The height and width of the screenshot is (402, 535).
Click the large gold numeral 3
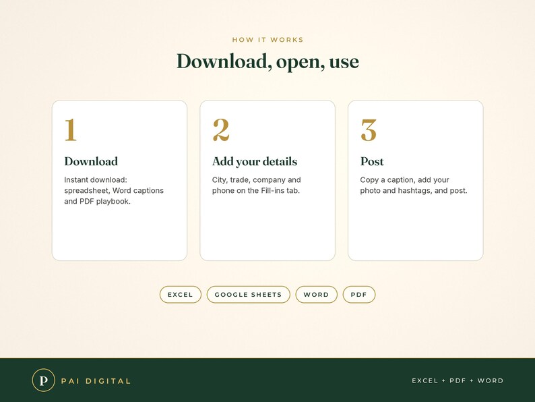[x=369, y=130]
